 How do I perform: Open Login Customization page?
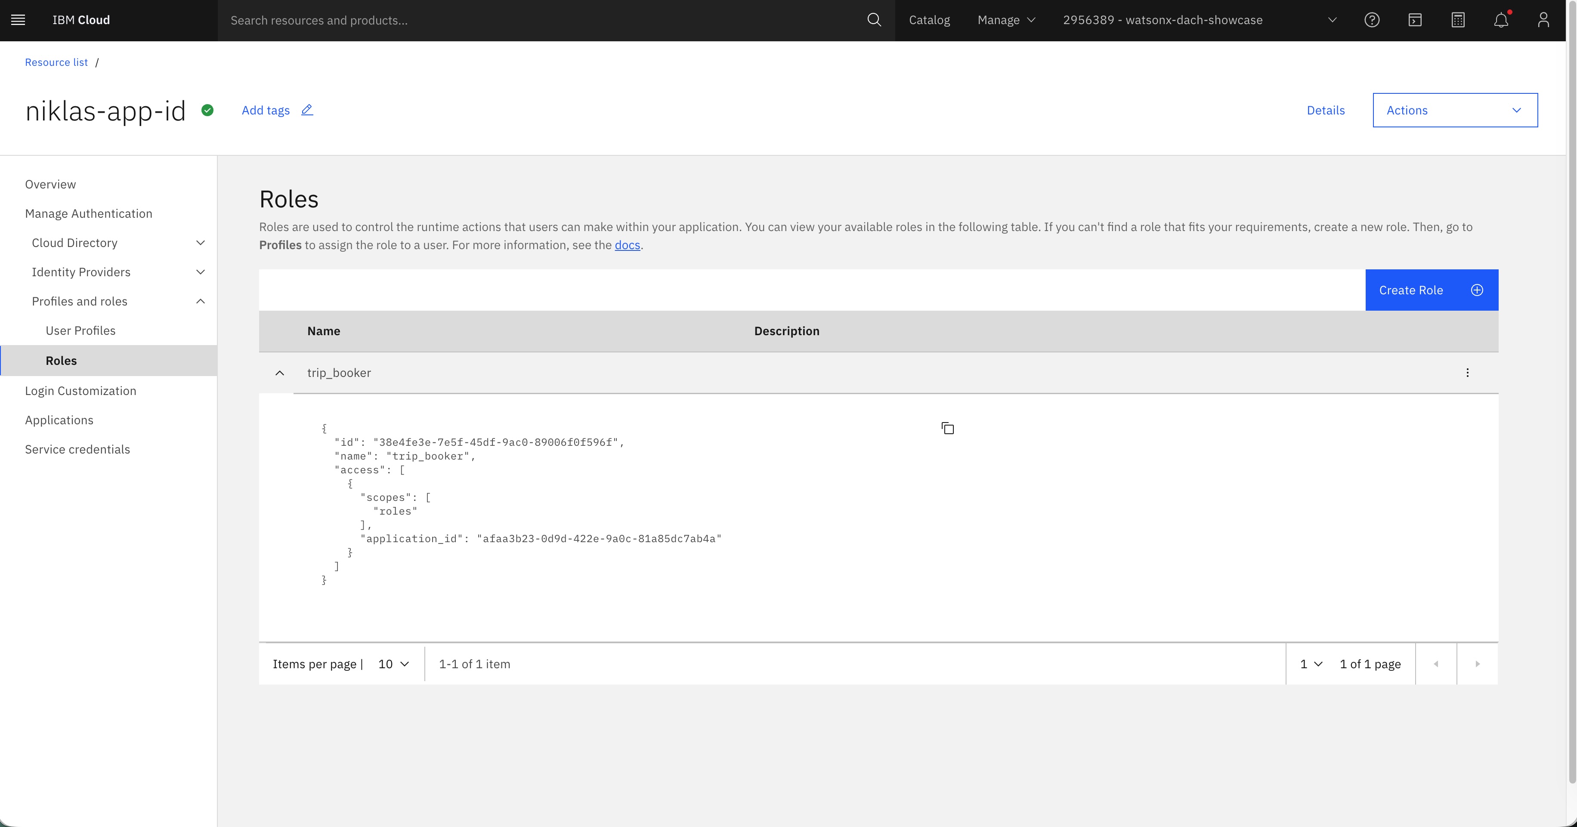81,391
